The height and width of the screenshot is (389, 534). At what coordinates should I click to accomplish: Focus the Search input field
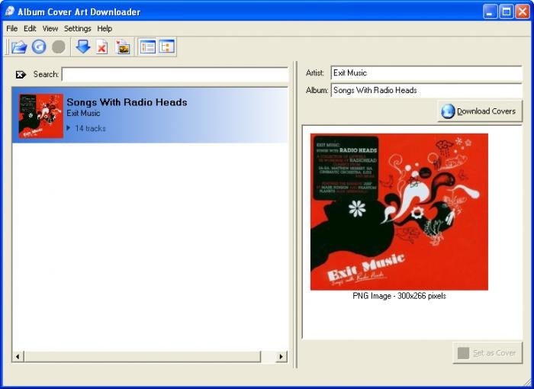pyautogui.click(x=175, y=75)
